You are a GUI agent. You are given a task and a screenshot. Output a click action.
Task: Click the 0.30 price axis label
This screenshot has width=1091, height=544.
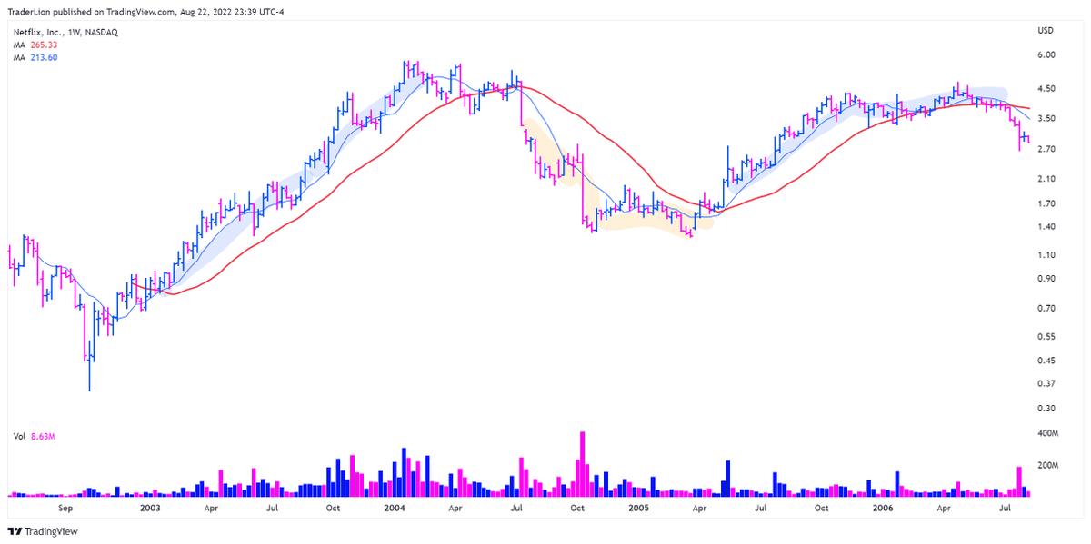click(x=1046, y=409)
